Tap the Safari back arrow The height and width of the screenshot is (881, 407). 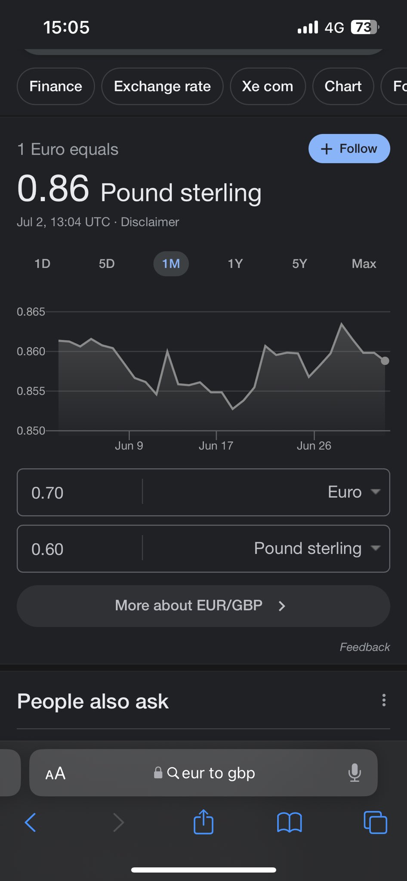point(31,822)
